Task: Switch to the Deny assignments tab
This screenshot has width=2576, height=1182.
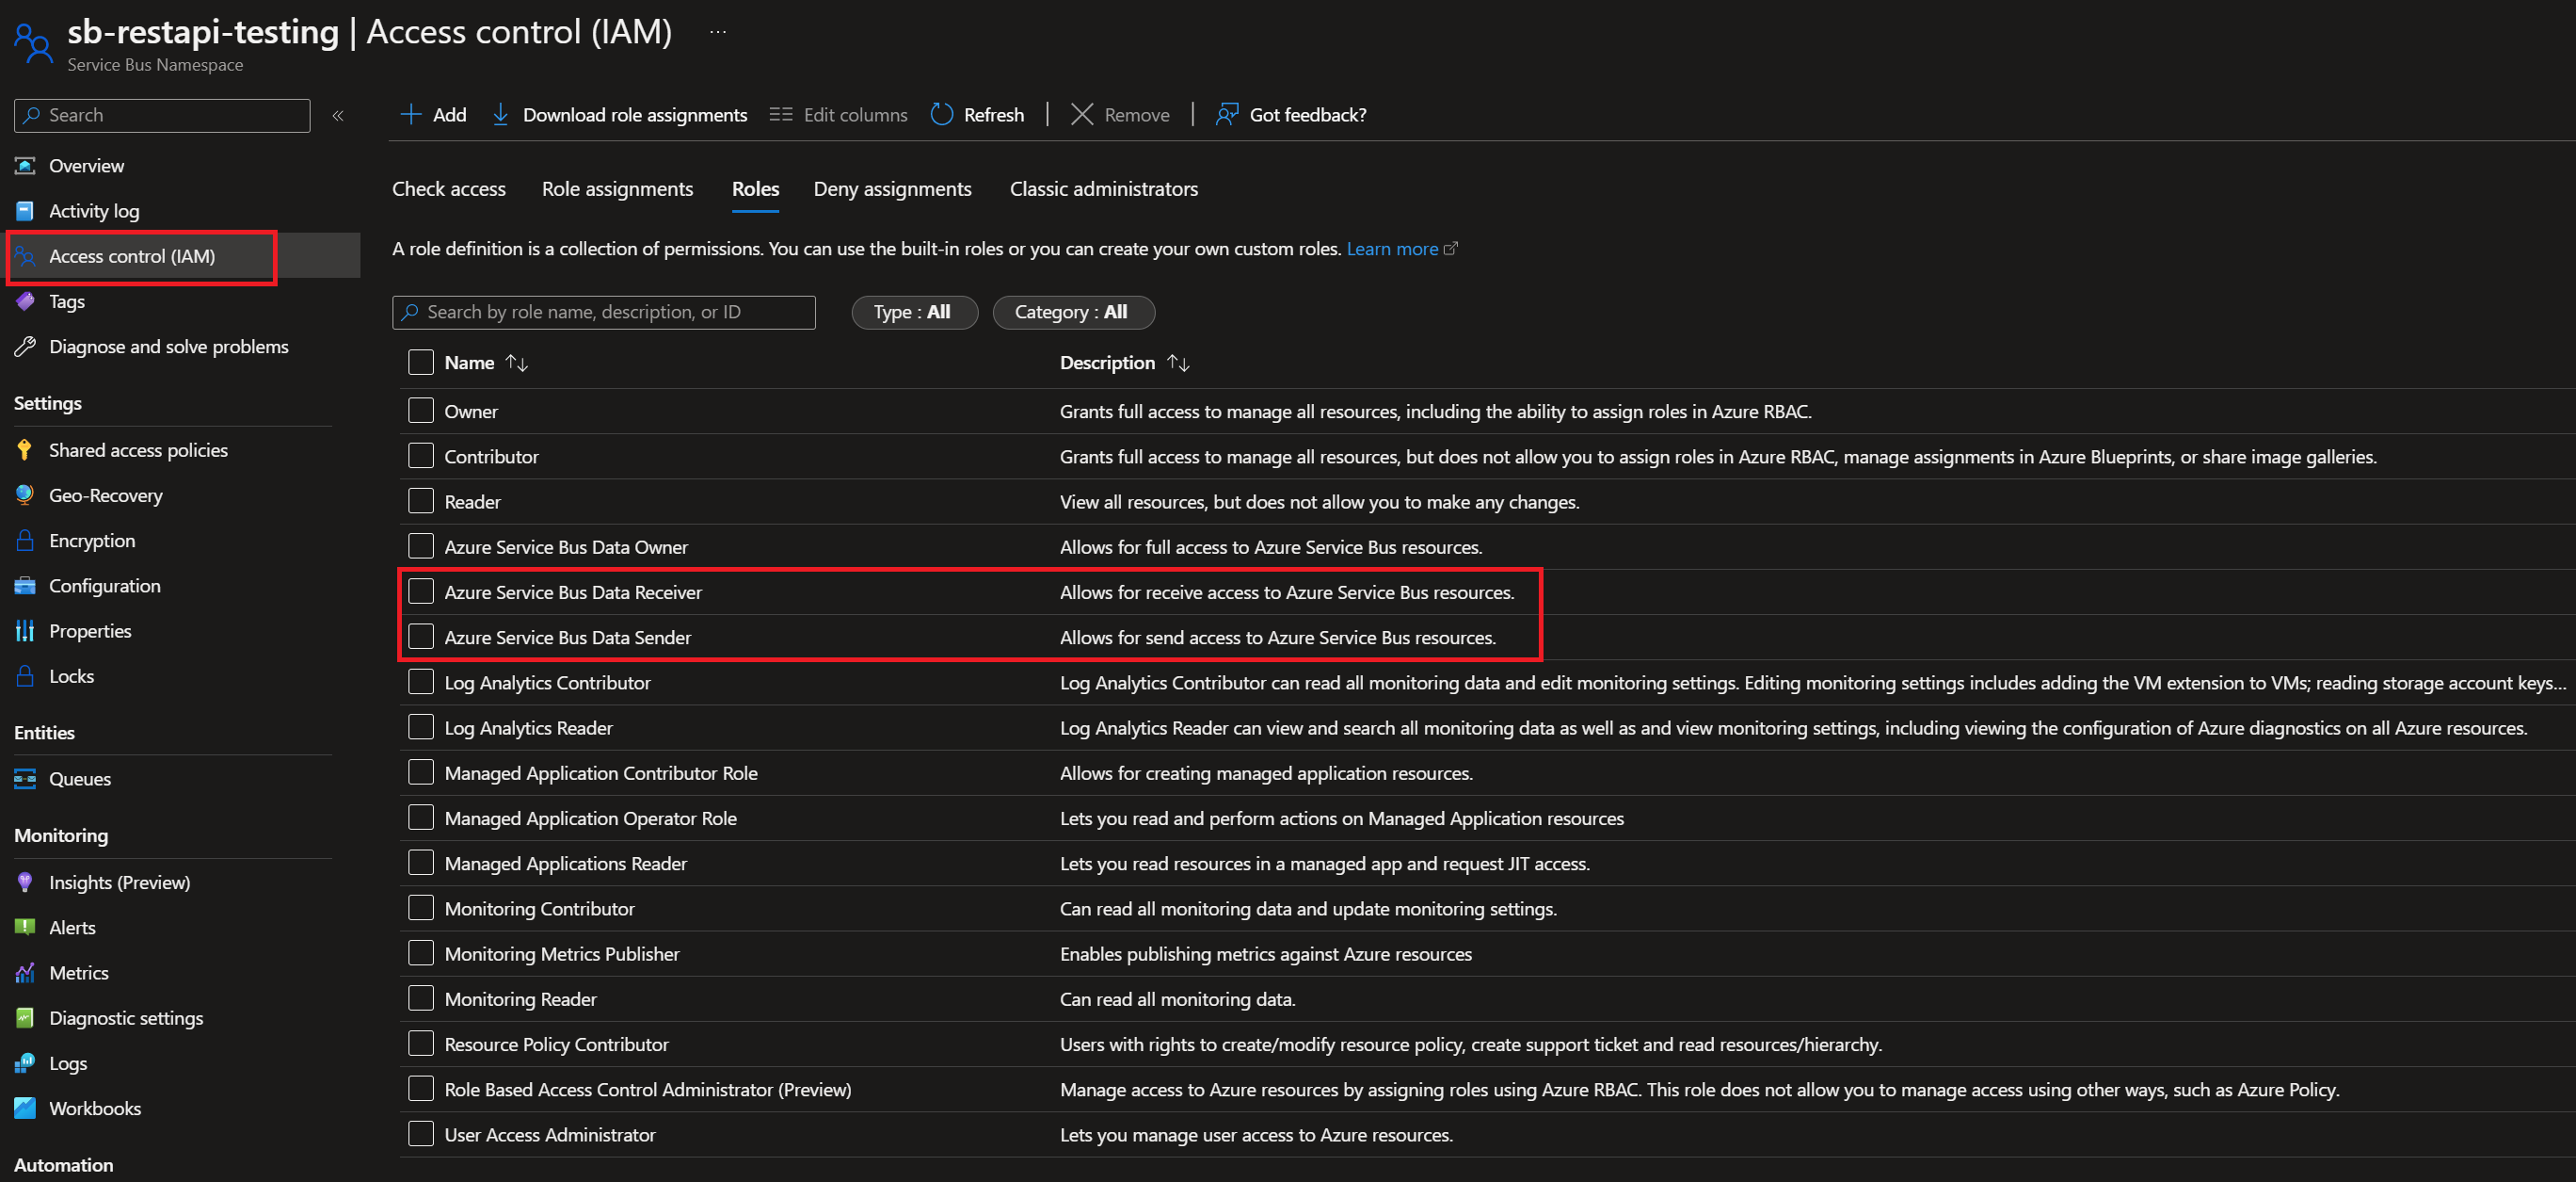Action: [x=892, y=188]
